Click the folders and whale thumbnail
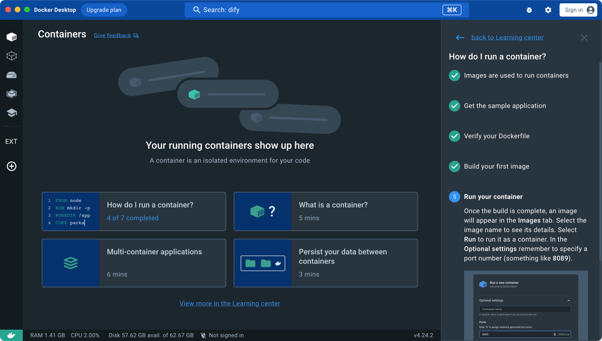The height and width of the screenshot is (341, 602). coord(263,263)
